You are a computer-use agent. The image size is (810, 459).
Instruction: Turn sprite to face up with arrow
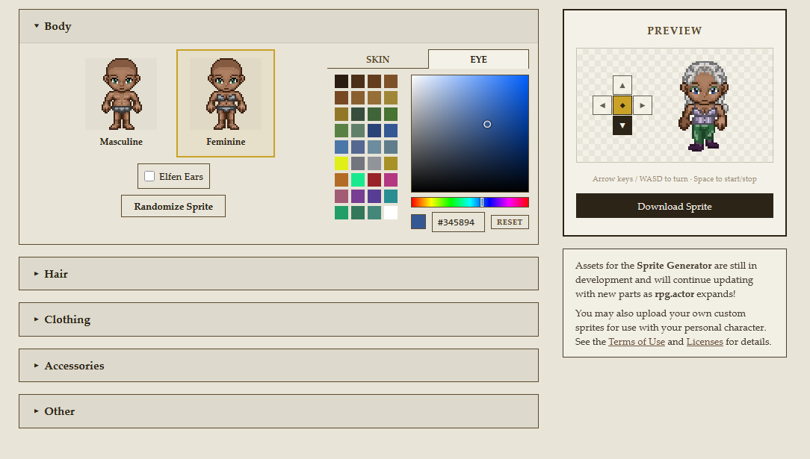click(622, 85)
